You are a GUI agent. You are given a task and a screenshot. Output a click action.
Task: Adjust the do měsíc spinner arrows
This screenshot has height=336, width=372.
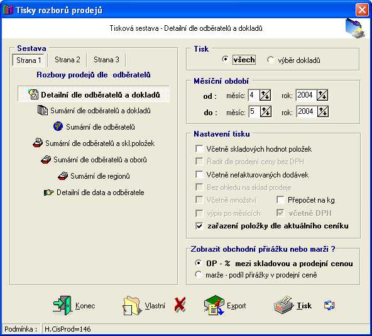[266, 111]
